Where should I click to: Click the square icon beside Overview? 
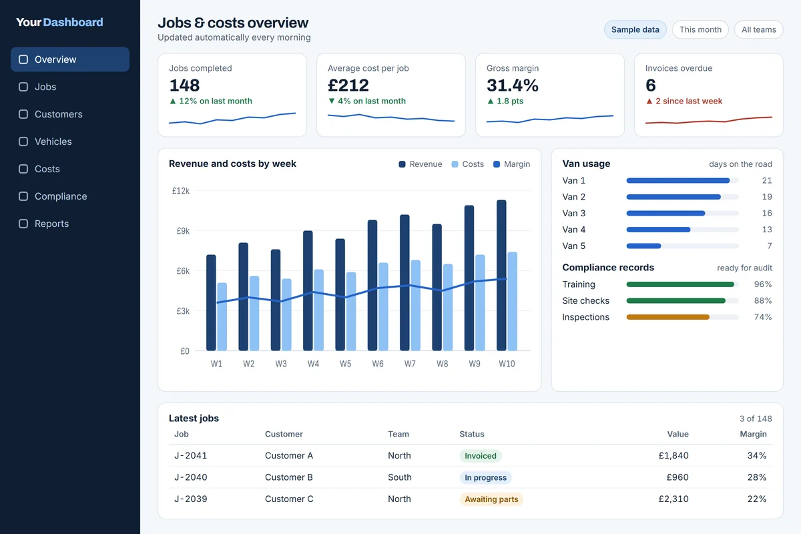coord(23,59)
